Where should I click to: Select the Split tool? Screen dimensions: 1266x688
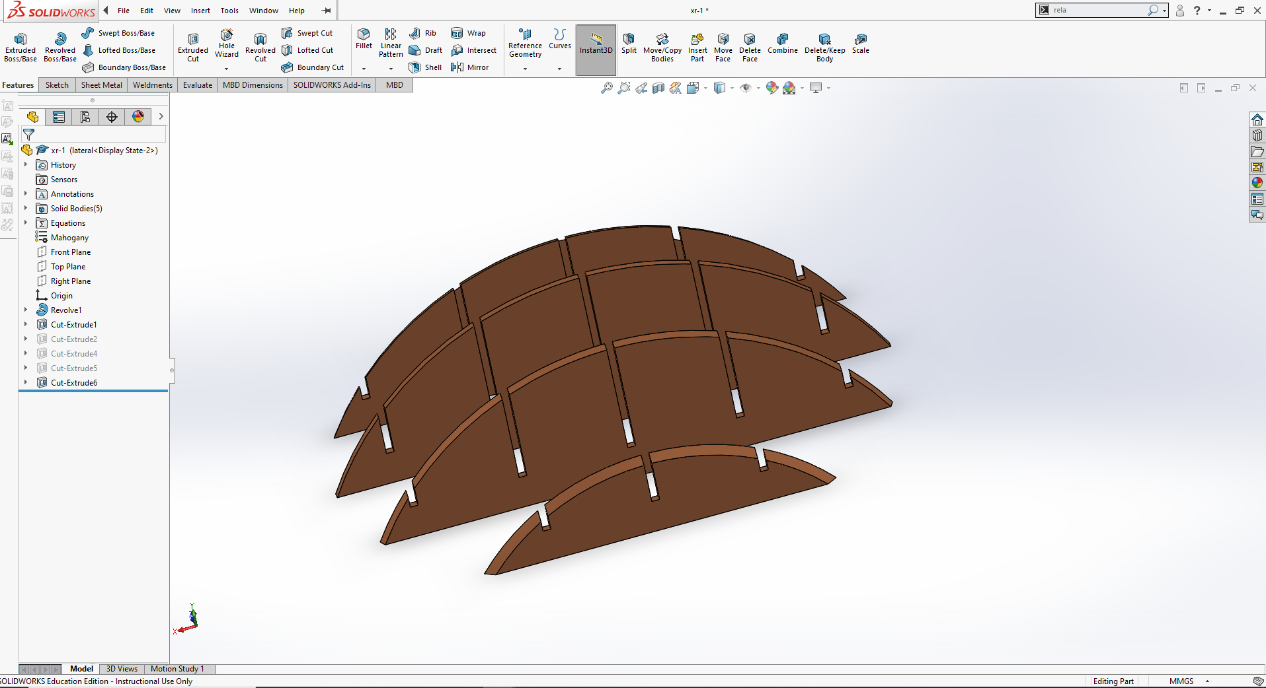(629, 44)
